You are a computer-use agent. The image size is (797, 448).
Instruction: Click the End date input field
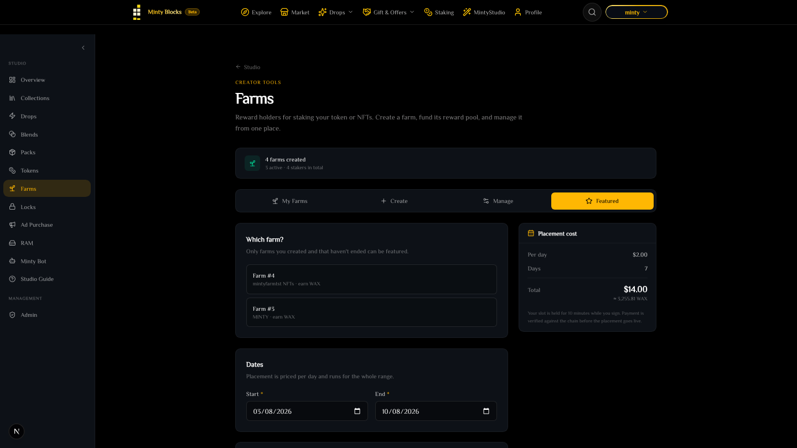point(436,411)
